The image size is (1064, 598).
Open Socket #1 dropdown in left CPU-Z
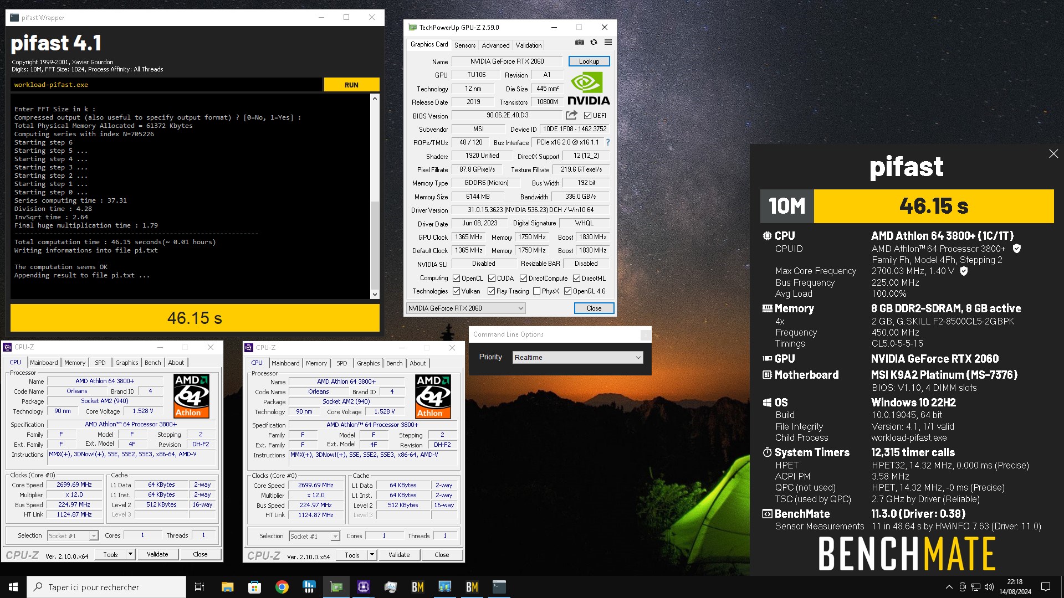click(x=73, y=535)
